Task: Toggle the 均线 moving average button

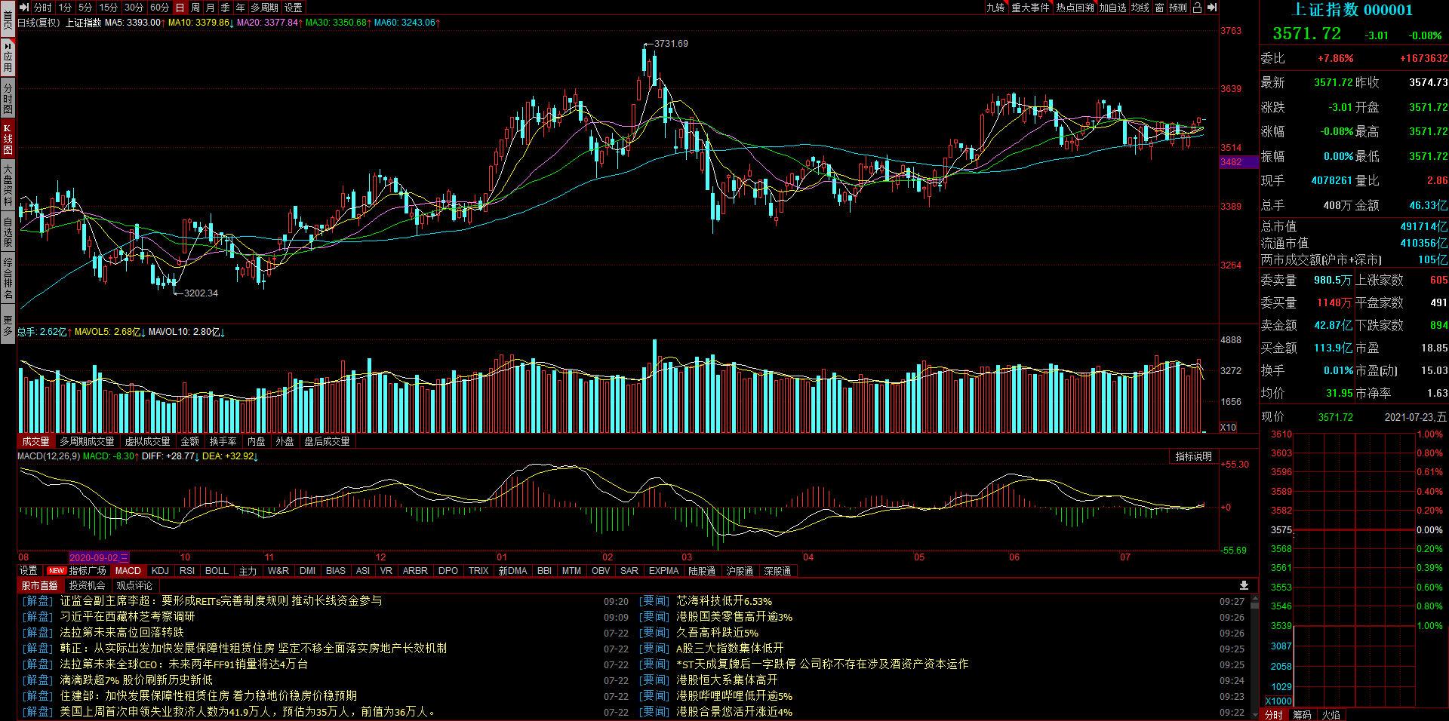Action: (1140, 8)
